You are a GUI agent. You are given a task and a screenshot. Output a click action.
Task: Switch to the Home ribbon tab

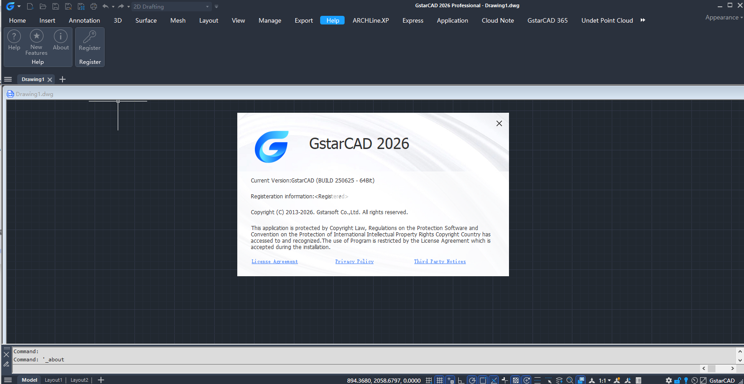[x=17, y=20]
